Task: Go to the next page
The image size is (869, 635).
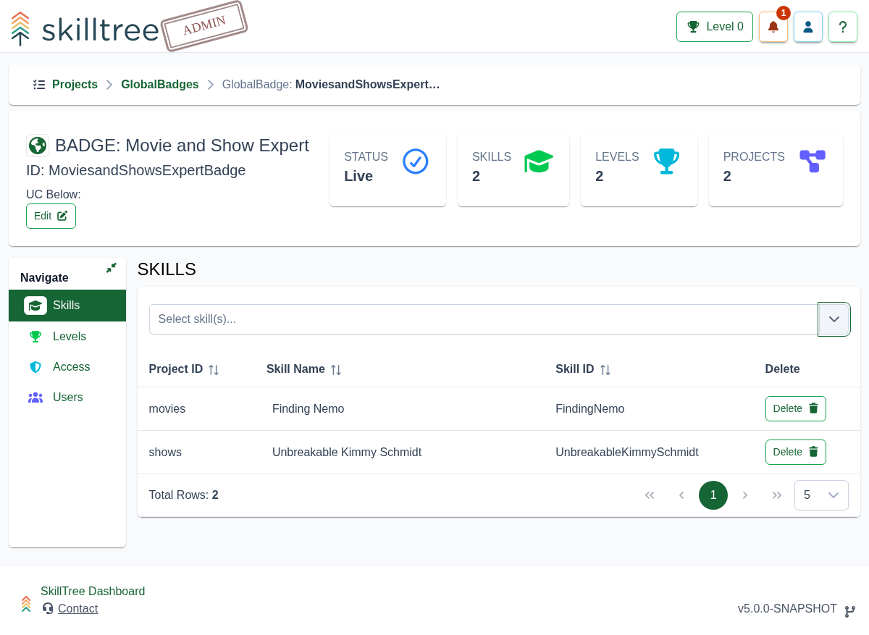Action: [745, 495]
